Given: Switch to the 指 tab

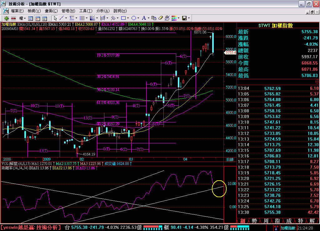Looking at the screenshot, I should point(277,221).
